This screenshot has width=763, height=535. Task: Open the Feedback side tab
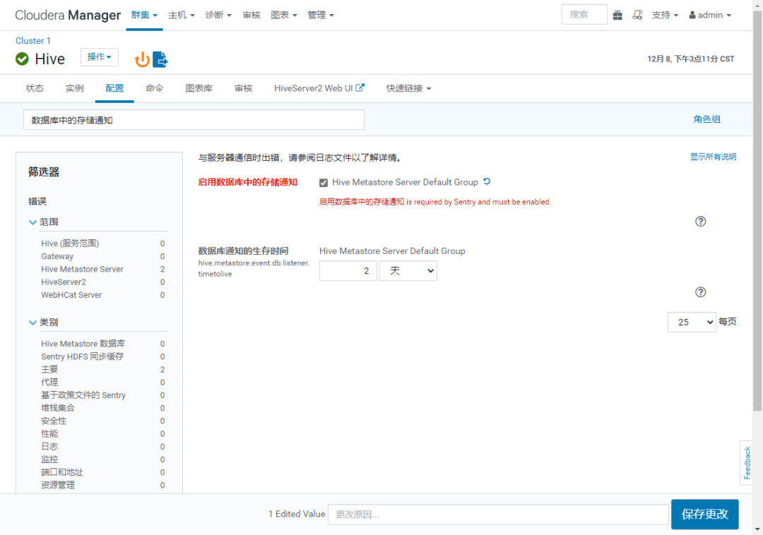747,462
